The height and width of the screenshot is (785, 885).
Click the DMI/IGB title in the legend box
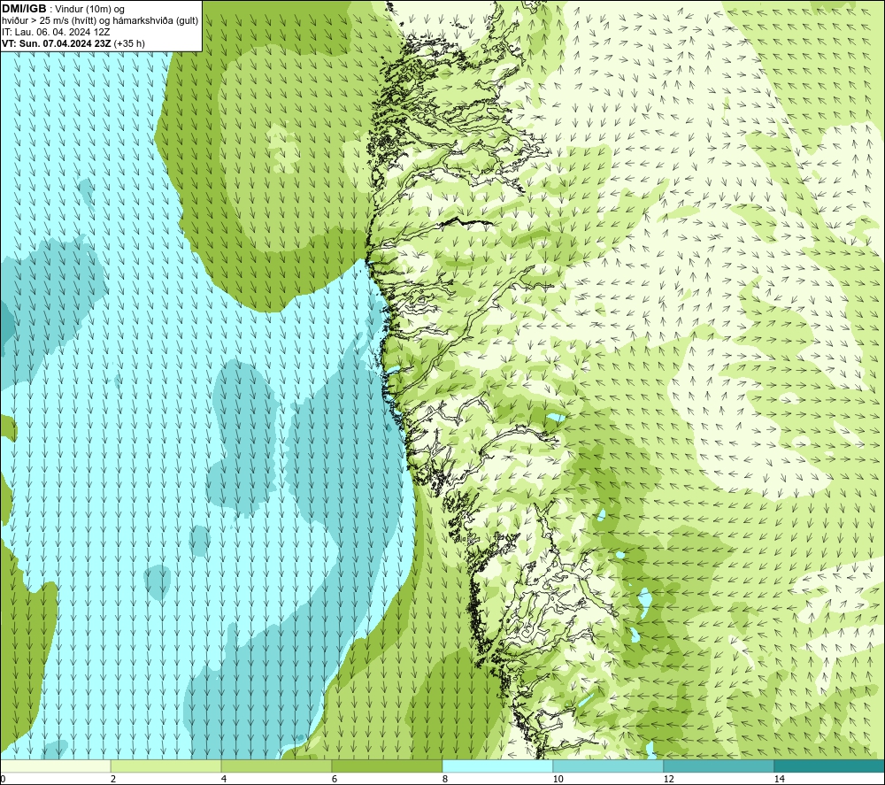click(24, 9)
